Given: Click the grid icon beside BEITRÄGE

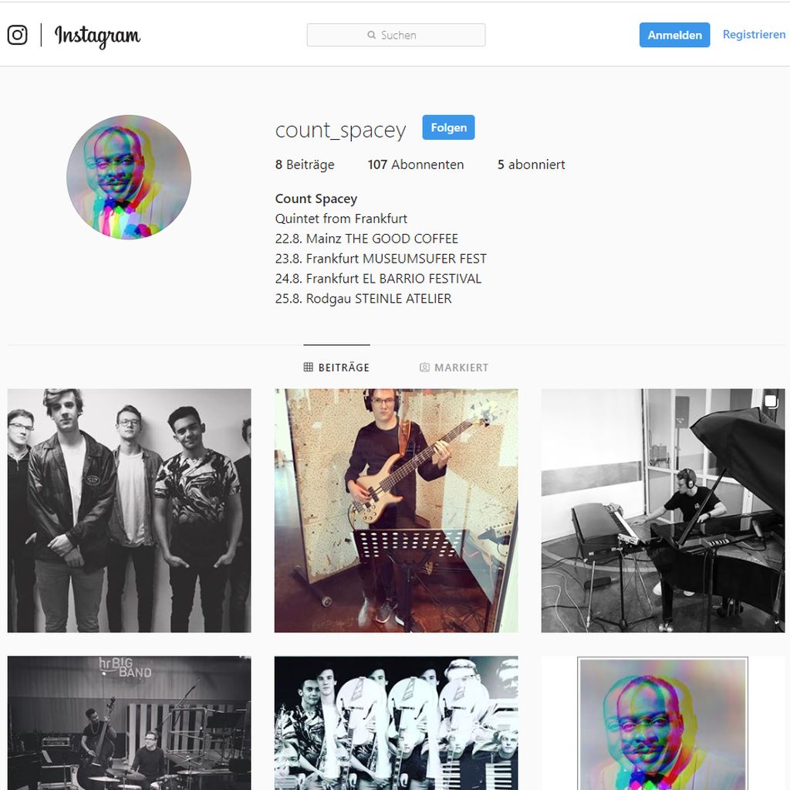Looking at the screenshot, I should click(x=309, y=367).
